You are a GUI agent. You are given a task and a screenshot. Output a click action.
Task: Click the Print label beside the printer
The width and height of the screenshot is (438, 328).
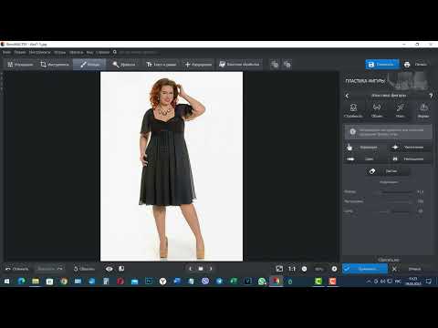(x=421, y=65)
